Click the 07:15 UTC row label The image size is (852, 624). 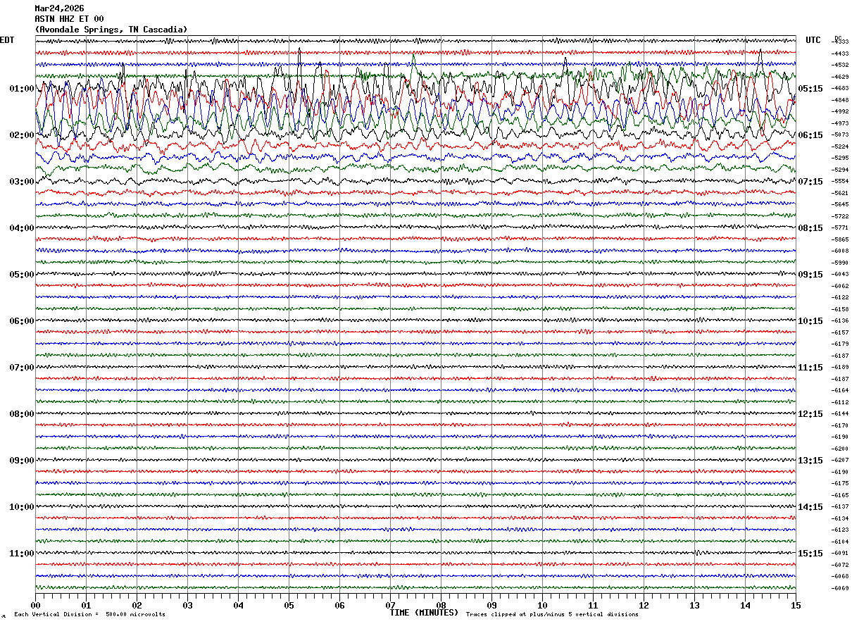(810, 182)
